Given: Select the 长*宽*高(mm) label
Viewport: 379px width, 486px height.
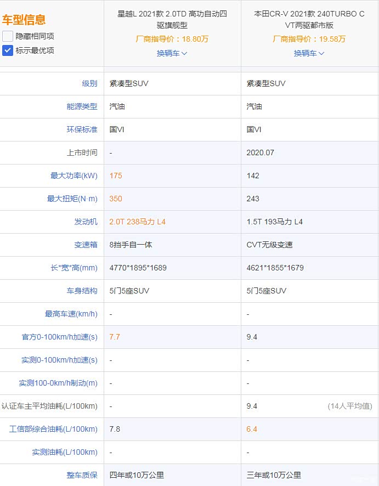Looking at the screenshot, I should point(73,268).
